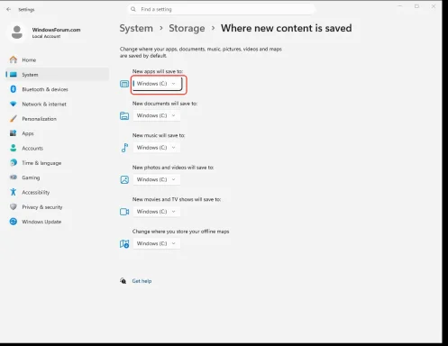Click the offline maps icon
The height and width of the screenshot is (346, 448).
124,243
